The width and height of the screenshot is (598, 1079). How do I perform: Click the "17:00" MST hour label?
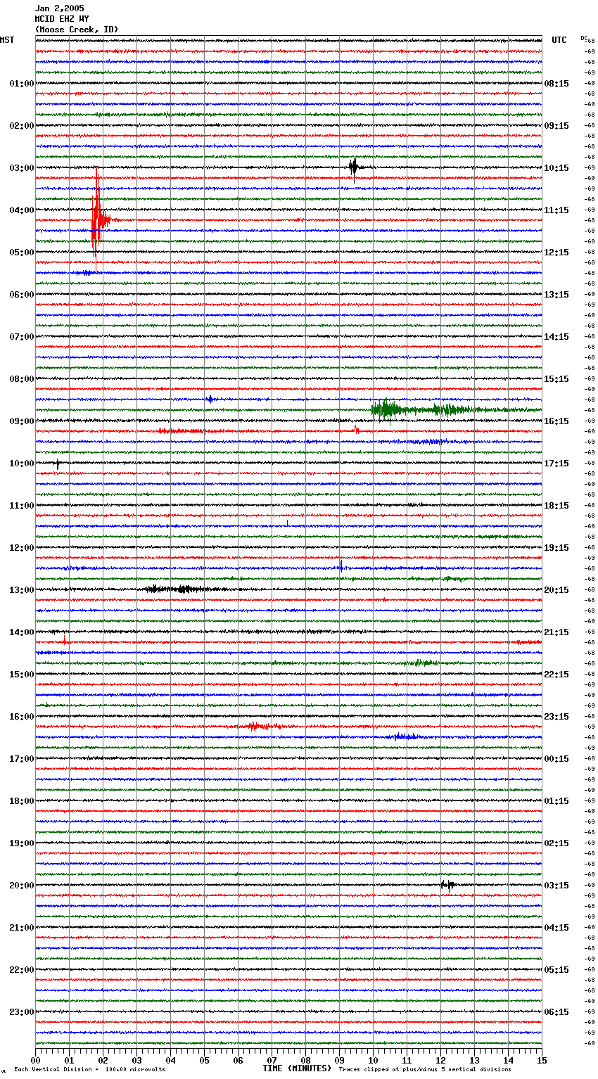(22, 759)
